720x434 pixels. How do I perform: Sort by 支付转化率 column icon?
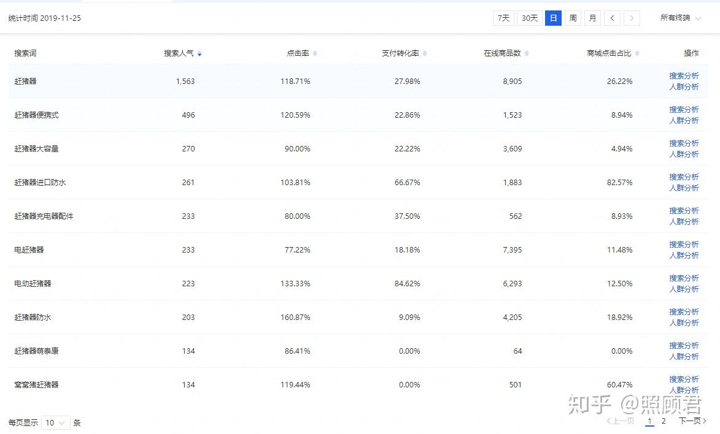click(425, 54)
